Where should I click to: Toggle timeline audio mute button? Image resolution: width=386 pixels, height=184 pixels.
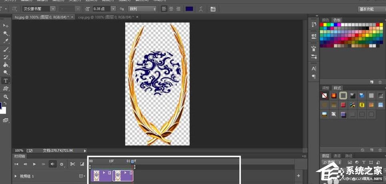[52, 164]
